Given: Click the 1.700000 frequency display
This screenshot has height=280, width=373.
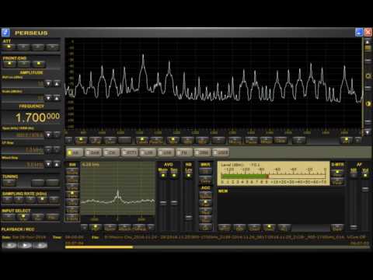Looking at the screenshot, I should click(37, 117).
